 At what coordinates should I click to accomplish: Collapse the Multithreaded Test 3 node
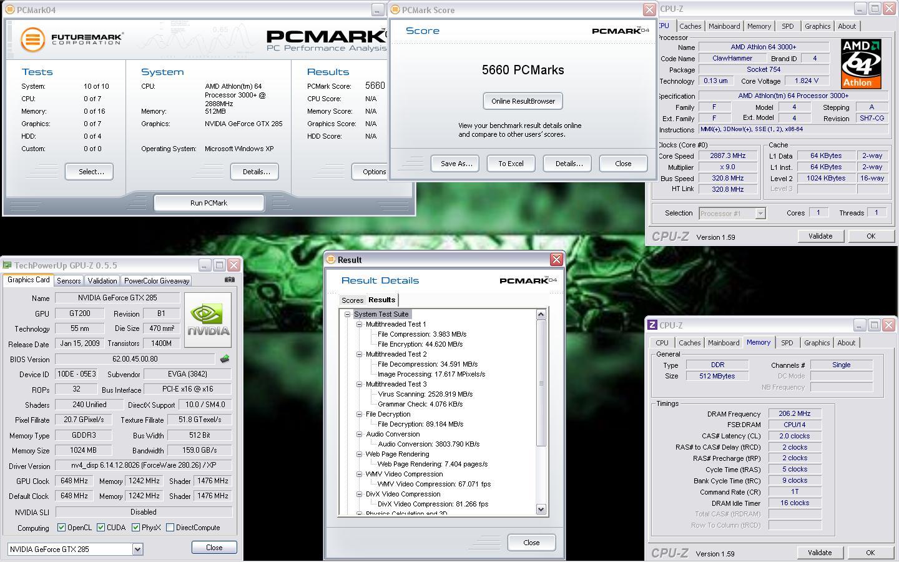tap(360, 385)
